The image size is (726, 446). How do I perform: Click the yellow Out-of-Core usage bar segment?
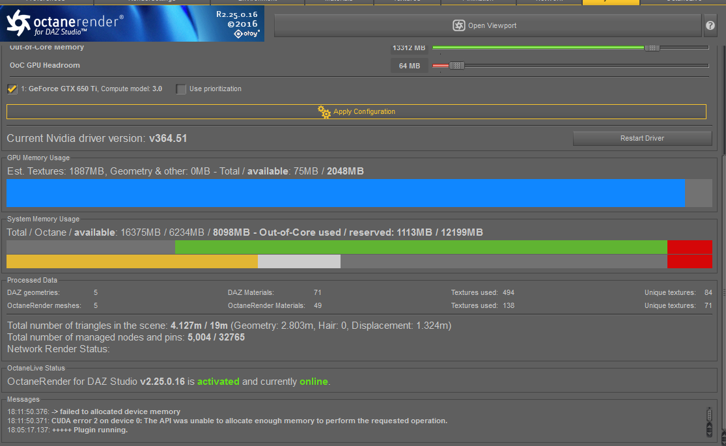(132, 261)
